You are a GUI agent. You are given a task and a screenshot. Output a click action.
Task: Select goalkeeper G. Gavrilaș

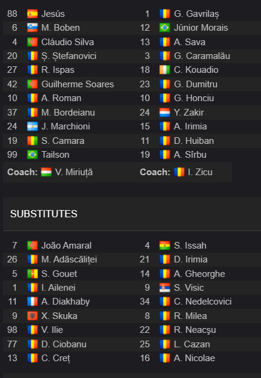point(197,14)
